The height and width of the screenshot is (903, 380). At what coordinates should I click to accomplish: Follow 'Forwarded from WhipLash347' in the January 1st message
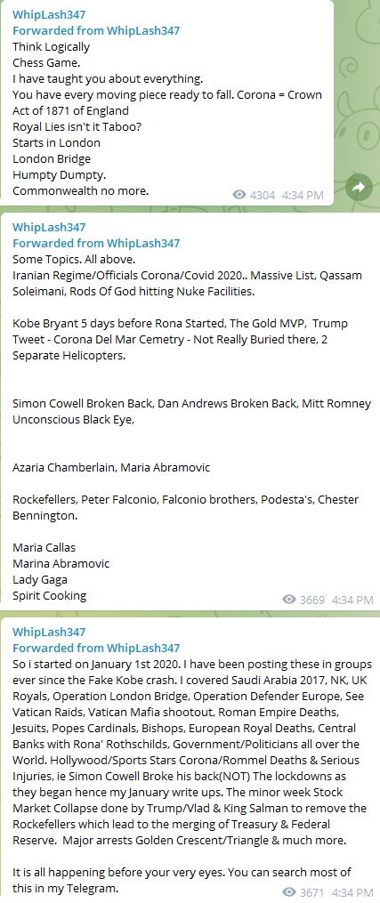(96, 648)
